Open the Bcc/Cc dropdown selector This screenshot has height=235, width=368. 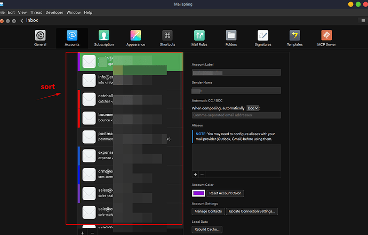click(252, 108)
